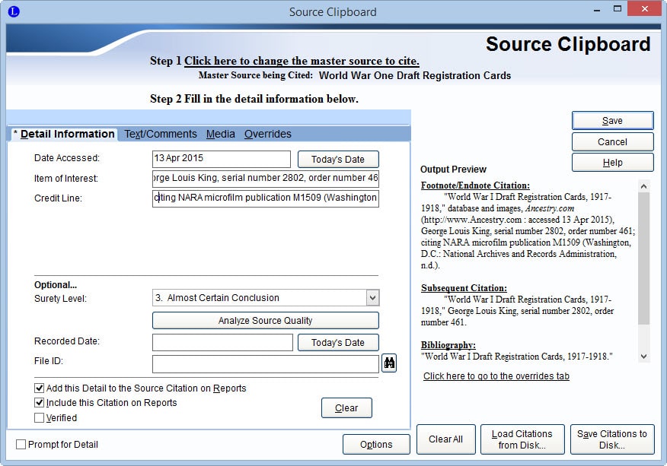Toggle Add this Detail to Source Citation checkbox

pyautogui.click(x=39, y=388)
